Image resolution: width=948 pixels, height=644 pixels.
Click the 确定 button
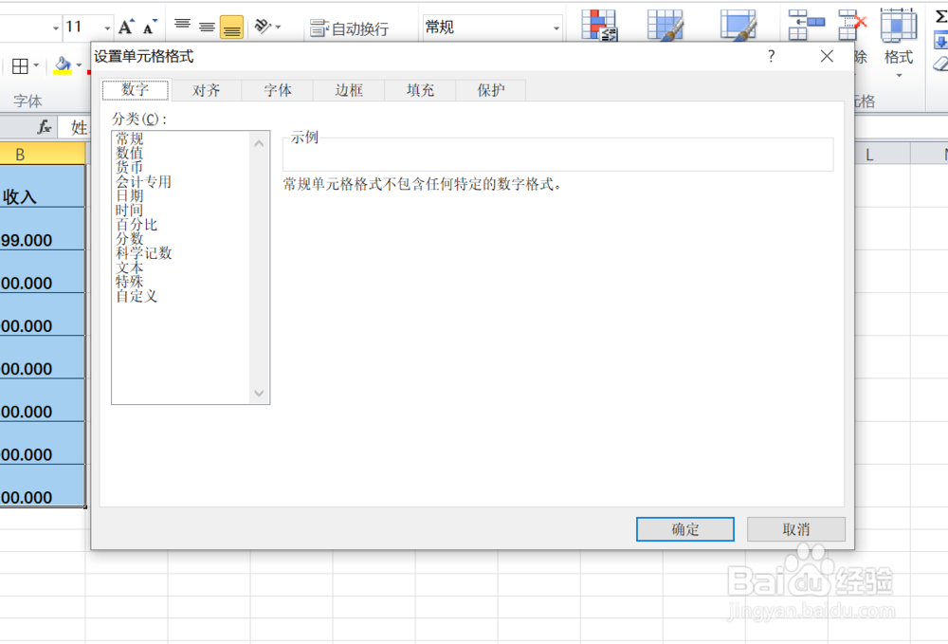pyautogui.click(x=685, y=529)
